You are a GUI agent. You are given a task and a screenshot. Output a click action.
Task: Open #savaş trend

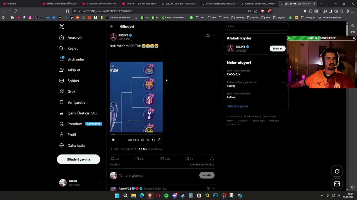coord(231,86)
